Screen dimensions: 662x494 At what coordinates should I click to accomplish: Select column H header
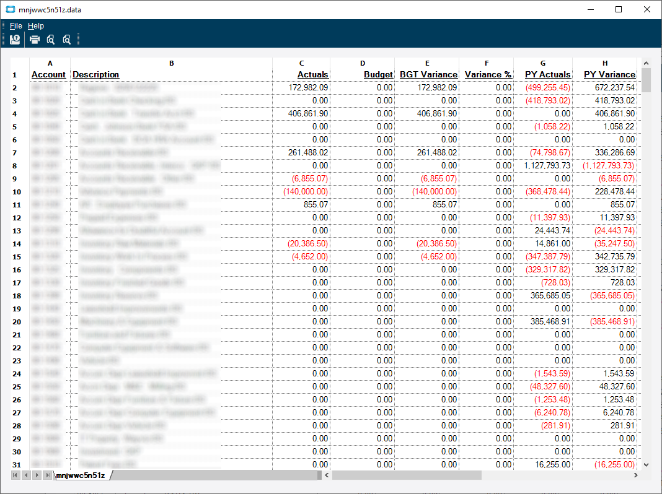[x=604, y=63]
